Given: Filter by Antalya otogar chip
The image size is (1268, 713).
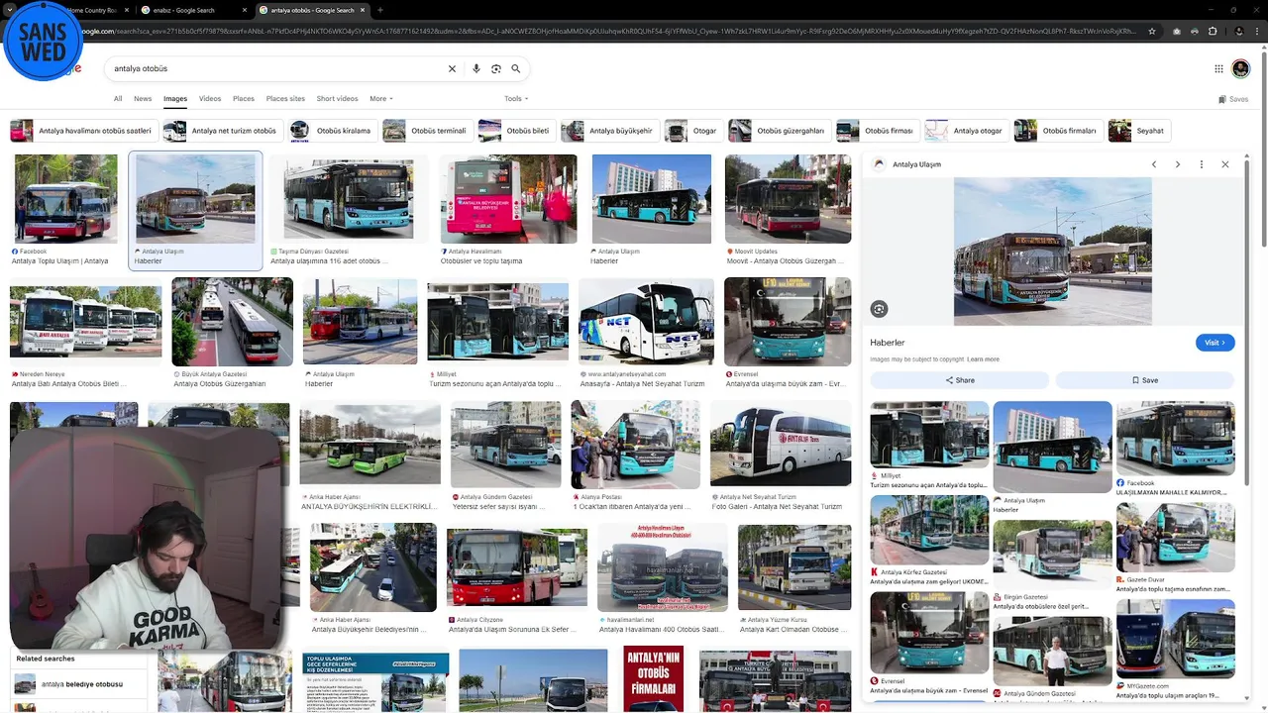Looking at the screenshot, I should coord(967,131).
